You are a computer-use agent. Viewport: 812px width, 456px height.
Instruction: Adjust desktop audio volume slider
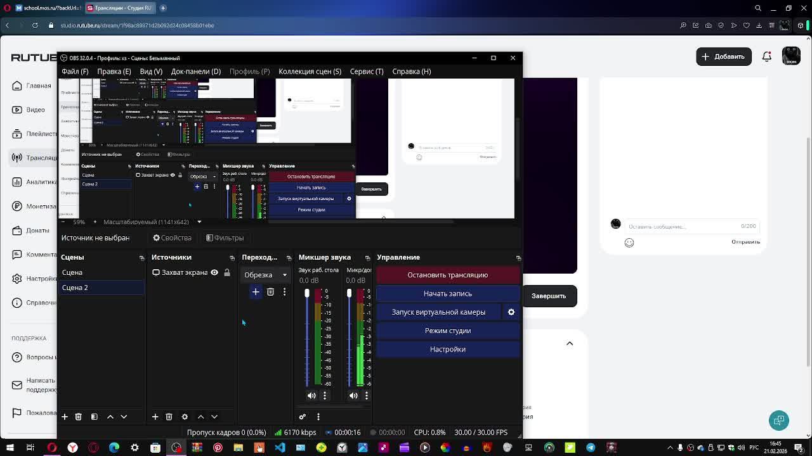307,293
